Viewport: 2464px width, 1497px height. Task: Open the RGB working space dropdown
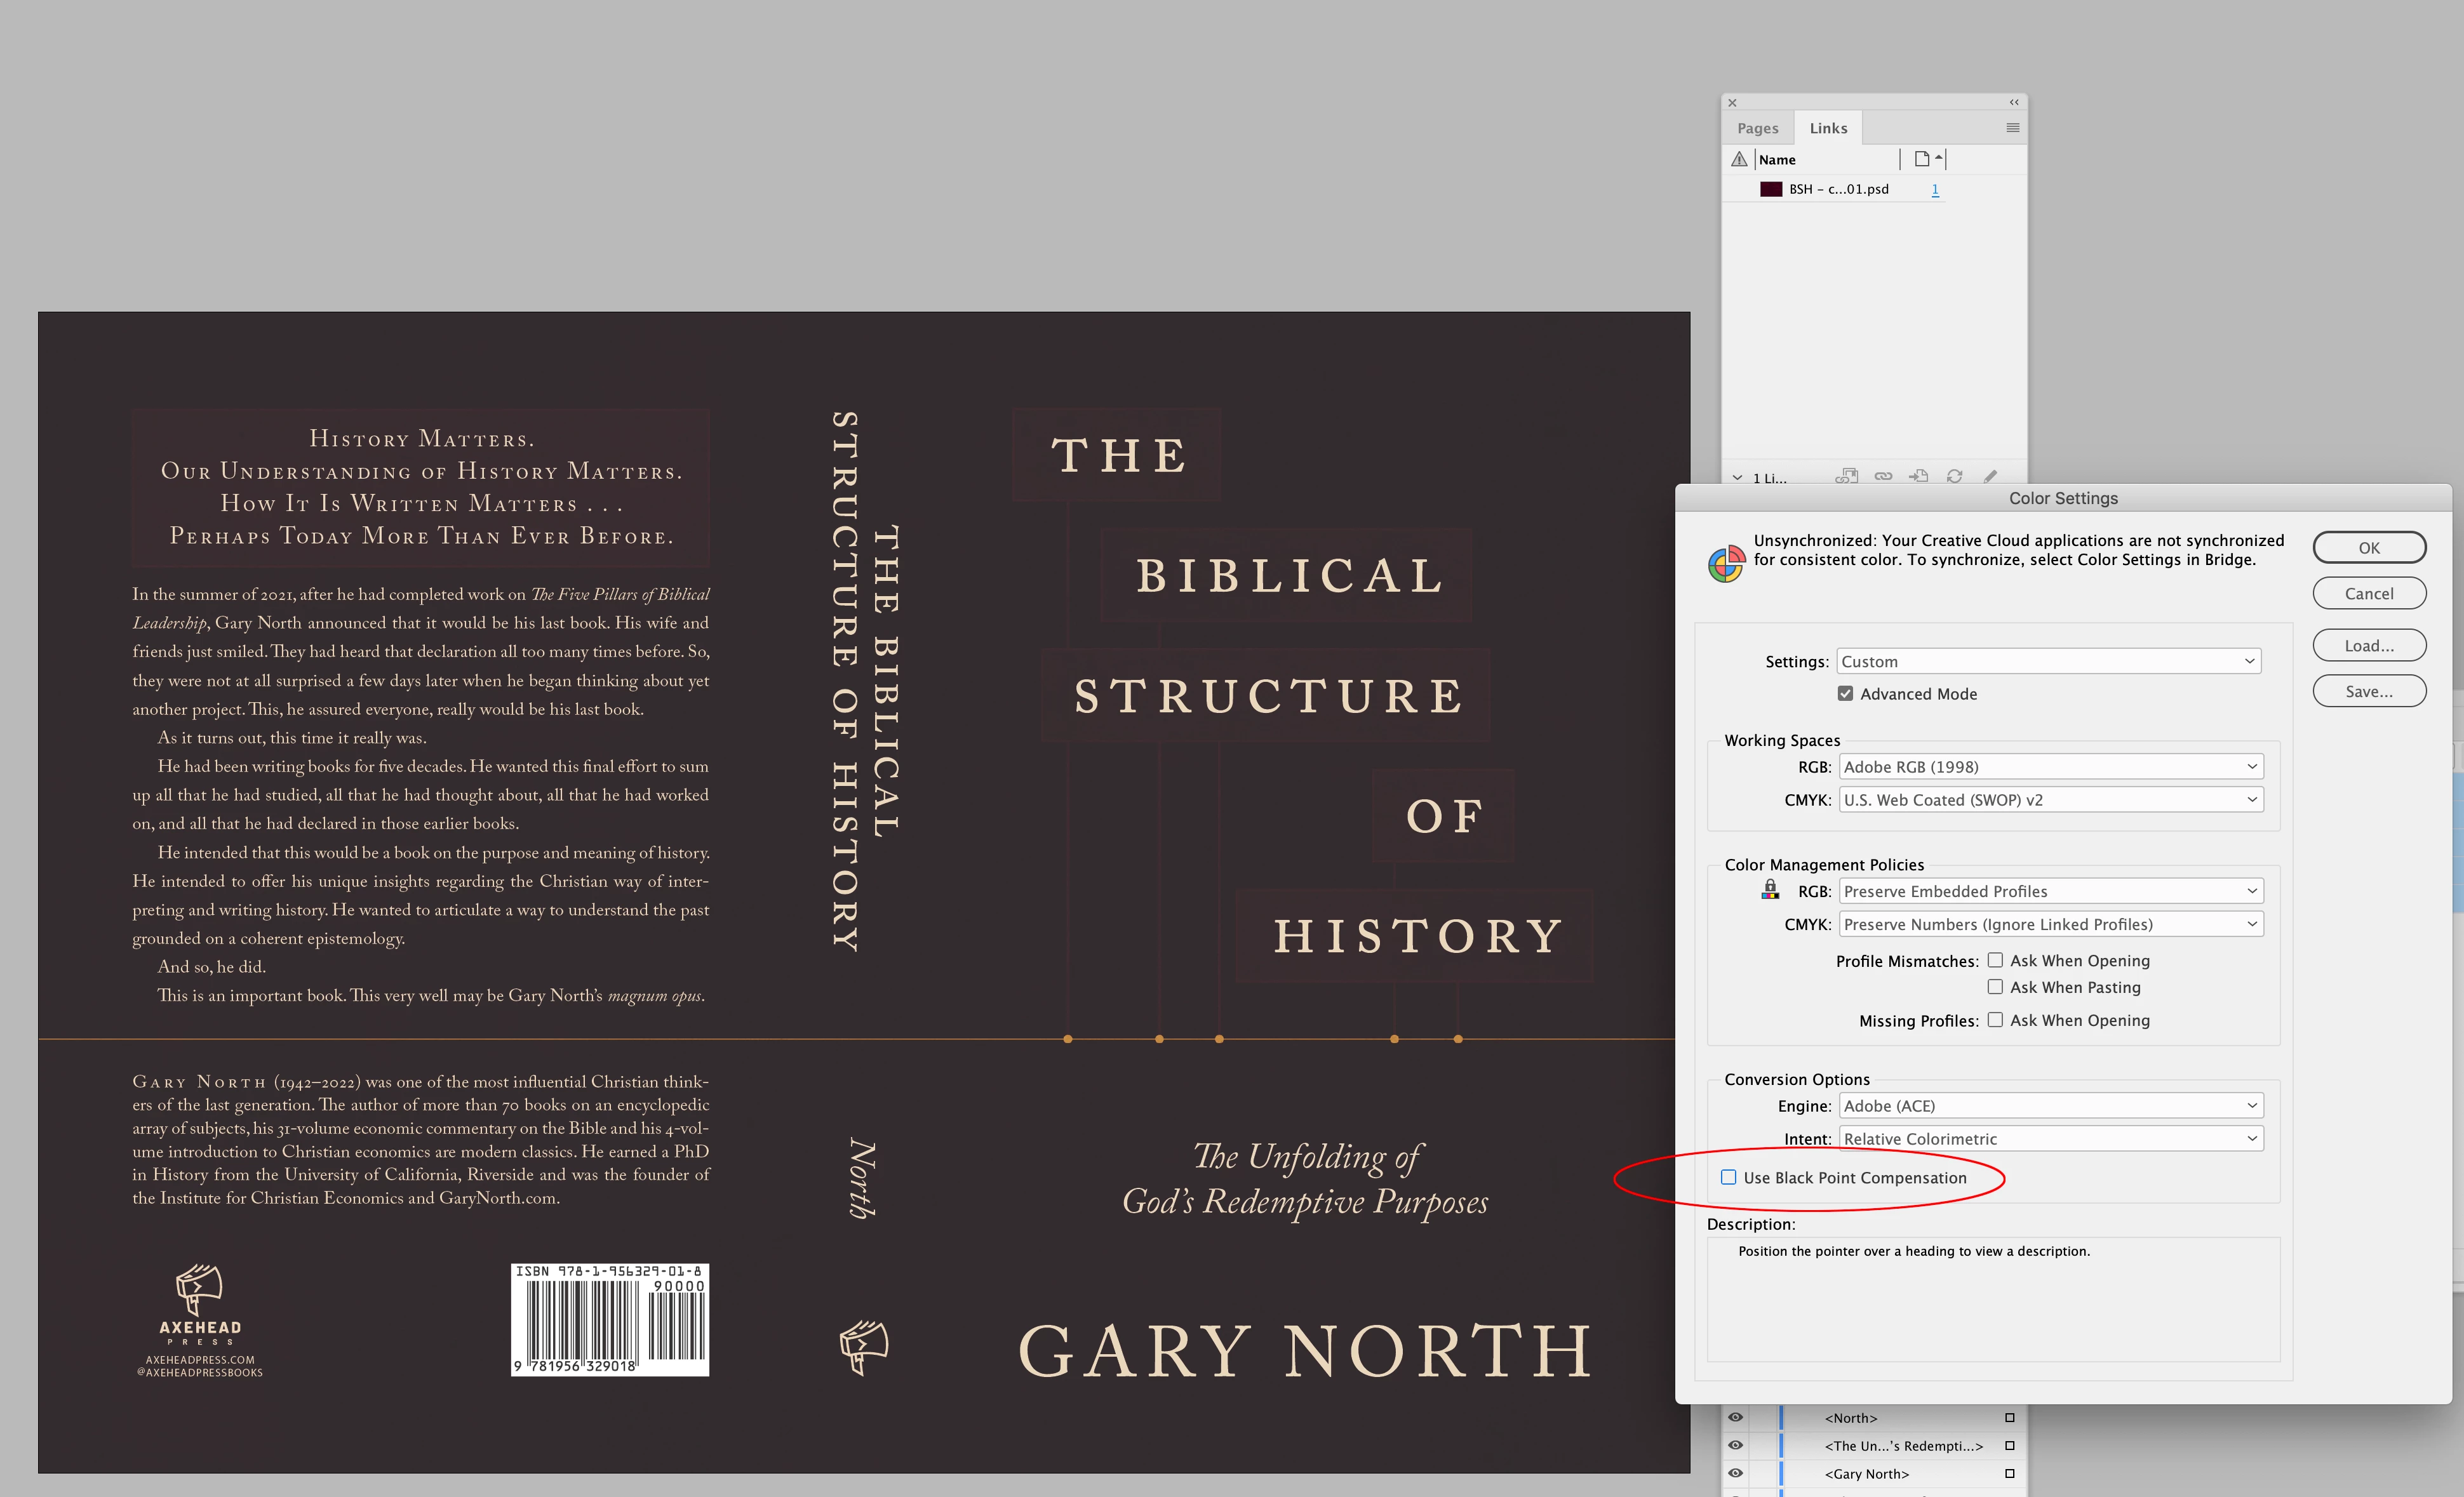pyautogui.click(x=2050, y=766)
